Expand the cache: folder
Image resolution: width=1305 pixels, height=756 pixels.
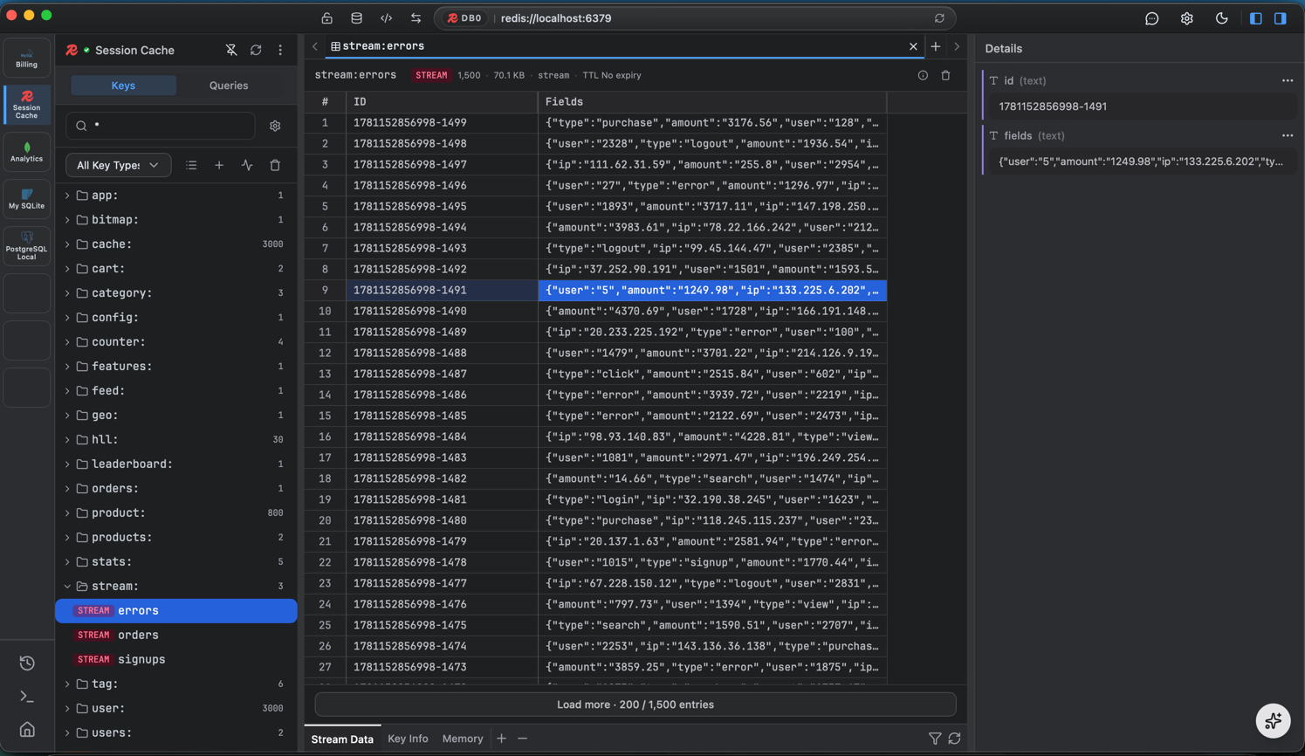tap(175, 244)
